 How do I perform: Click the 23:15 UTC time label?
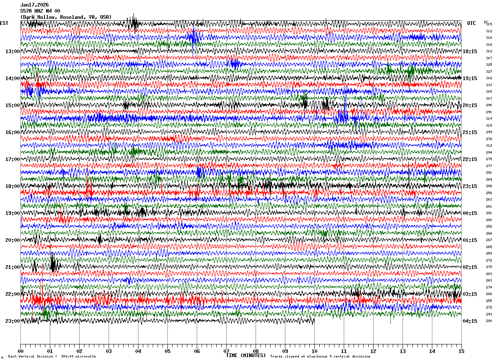[470, 186]
